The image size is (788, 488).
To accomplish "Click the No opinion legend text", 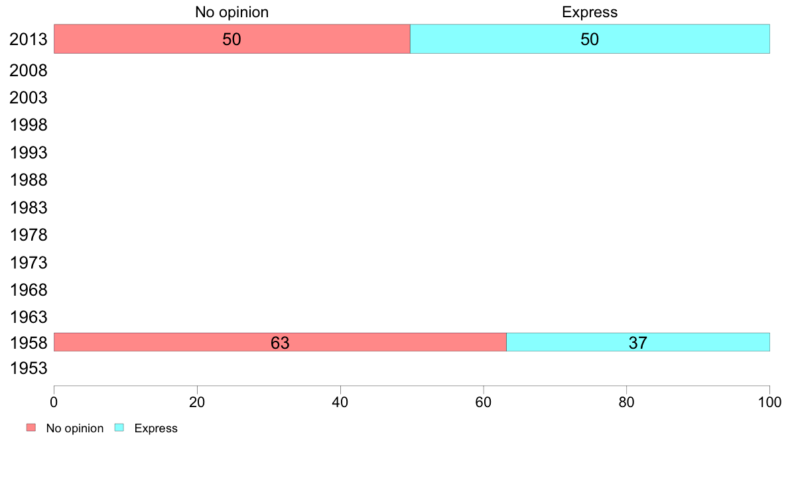I will 75,428.
